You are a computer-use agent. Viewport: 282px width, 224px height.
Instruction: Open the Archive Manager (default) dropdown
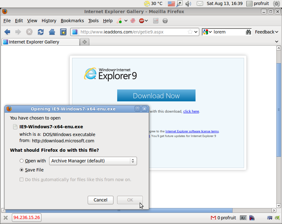point(93,161)
